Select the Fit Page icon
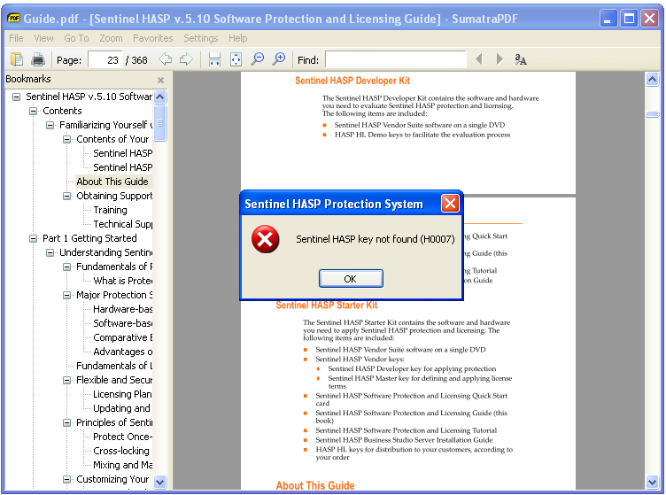The image size is (666, 495). coord(236,59)
